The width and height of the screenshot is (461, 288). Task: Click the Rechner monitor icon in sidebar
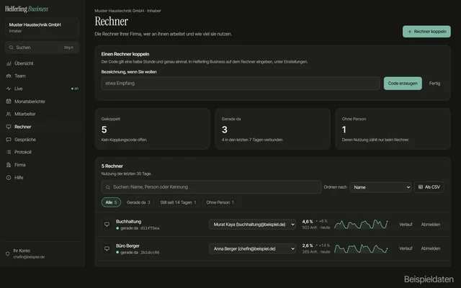pos(9,127)
